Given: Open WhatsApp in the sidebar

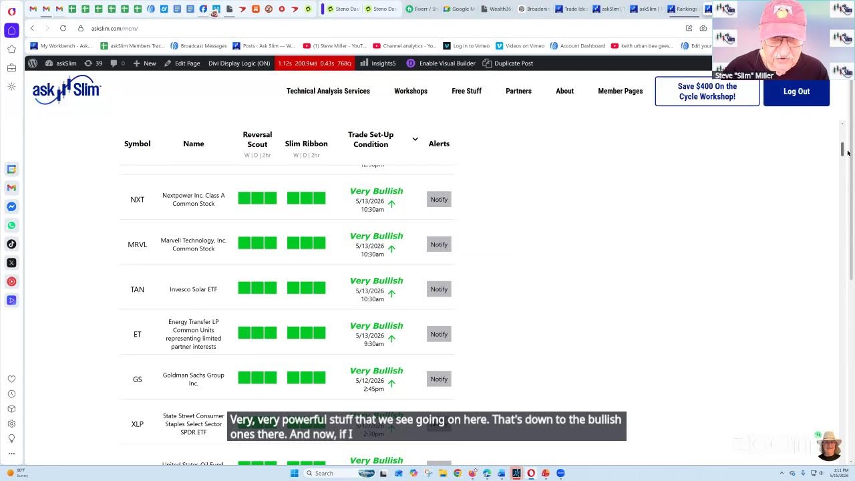Looking at the screenshot, I should click(x=11, y=225).
